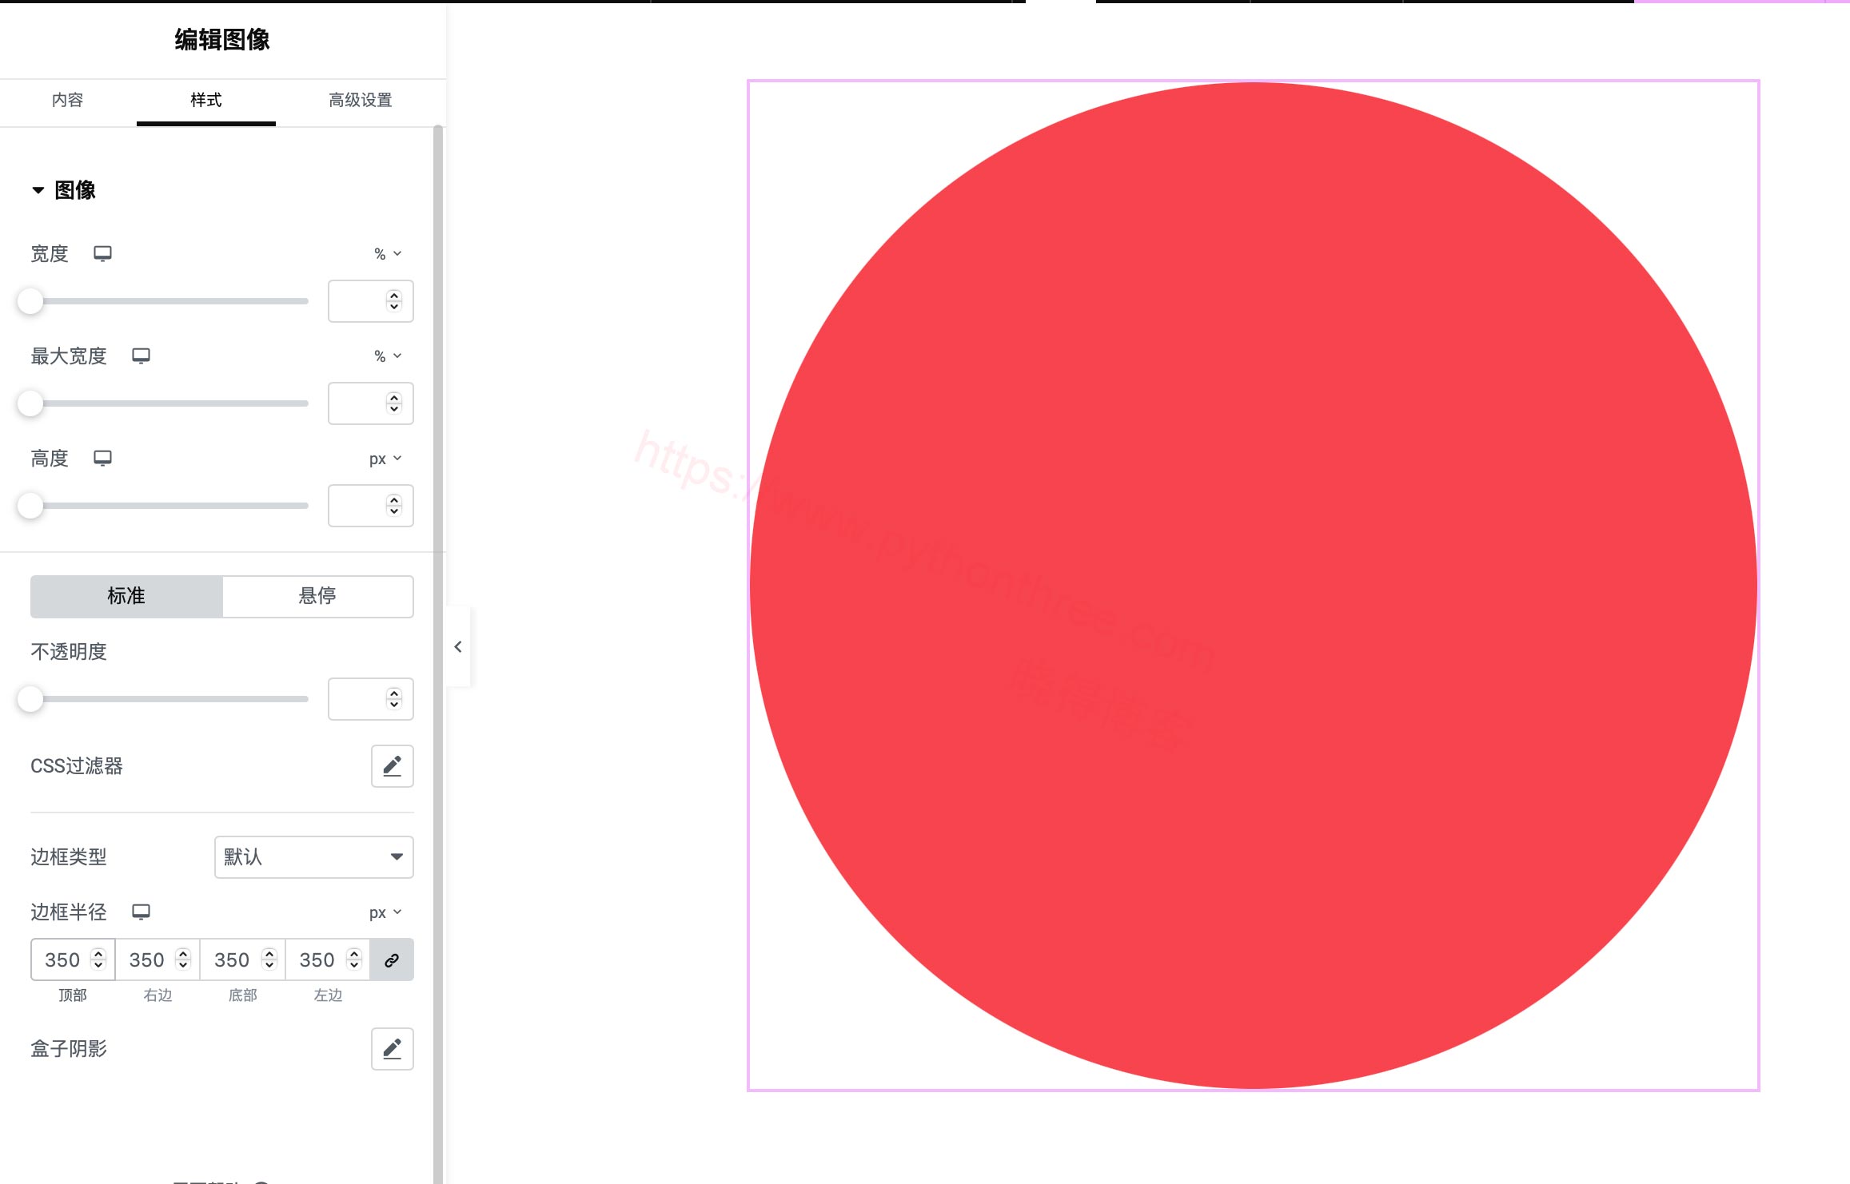
Task: Click the 宽度 slider handle
Action: pos(30,301)
